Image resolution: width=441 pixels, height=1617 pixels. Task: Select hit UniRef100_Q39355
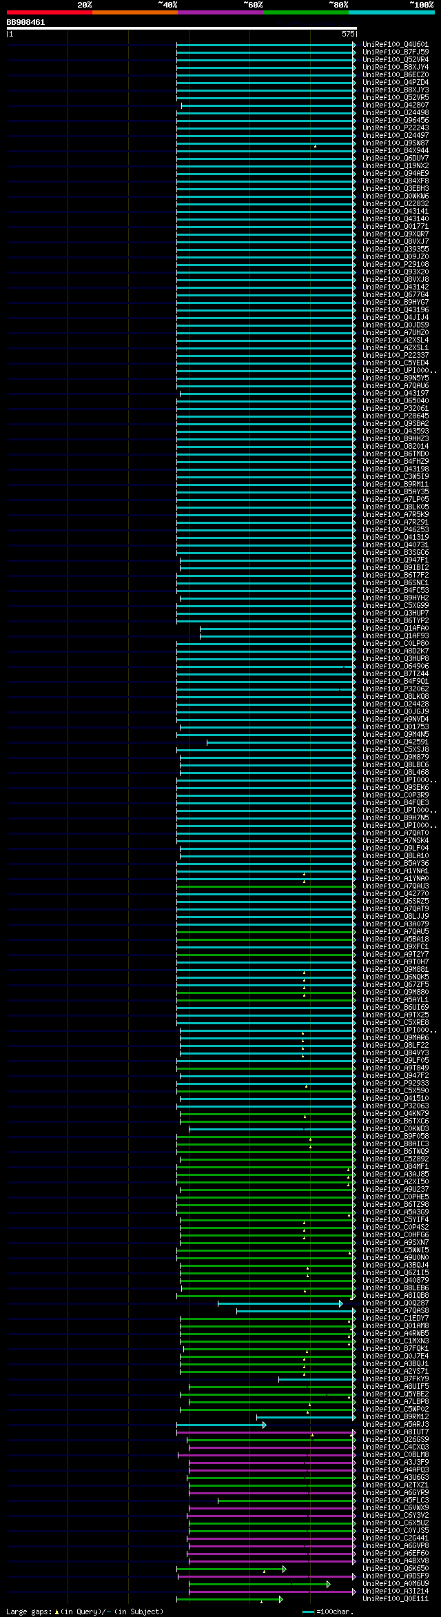pyautogui.click(x=396, y=250)
